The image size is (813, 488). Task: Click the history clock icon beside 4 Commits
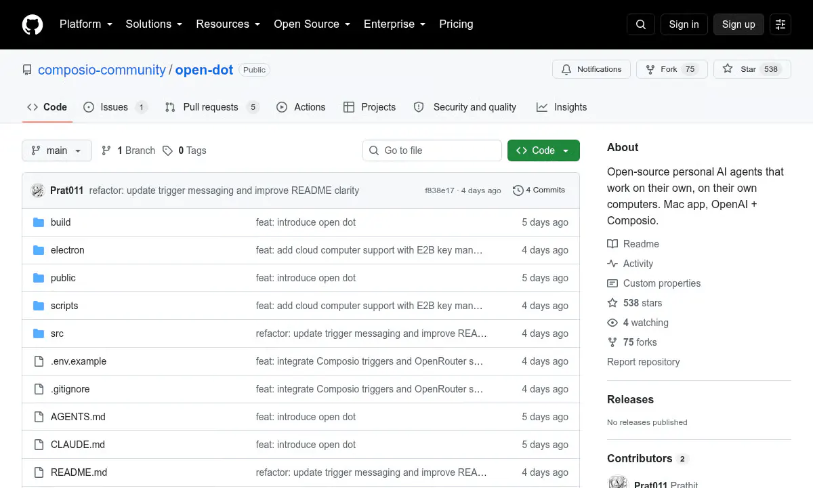[518, 190]
